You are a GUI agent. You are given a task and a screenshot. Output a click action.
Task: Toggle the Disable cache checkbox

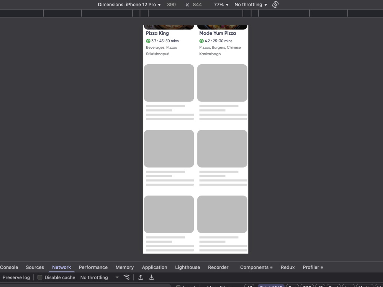(x=40, y=277)
